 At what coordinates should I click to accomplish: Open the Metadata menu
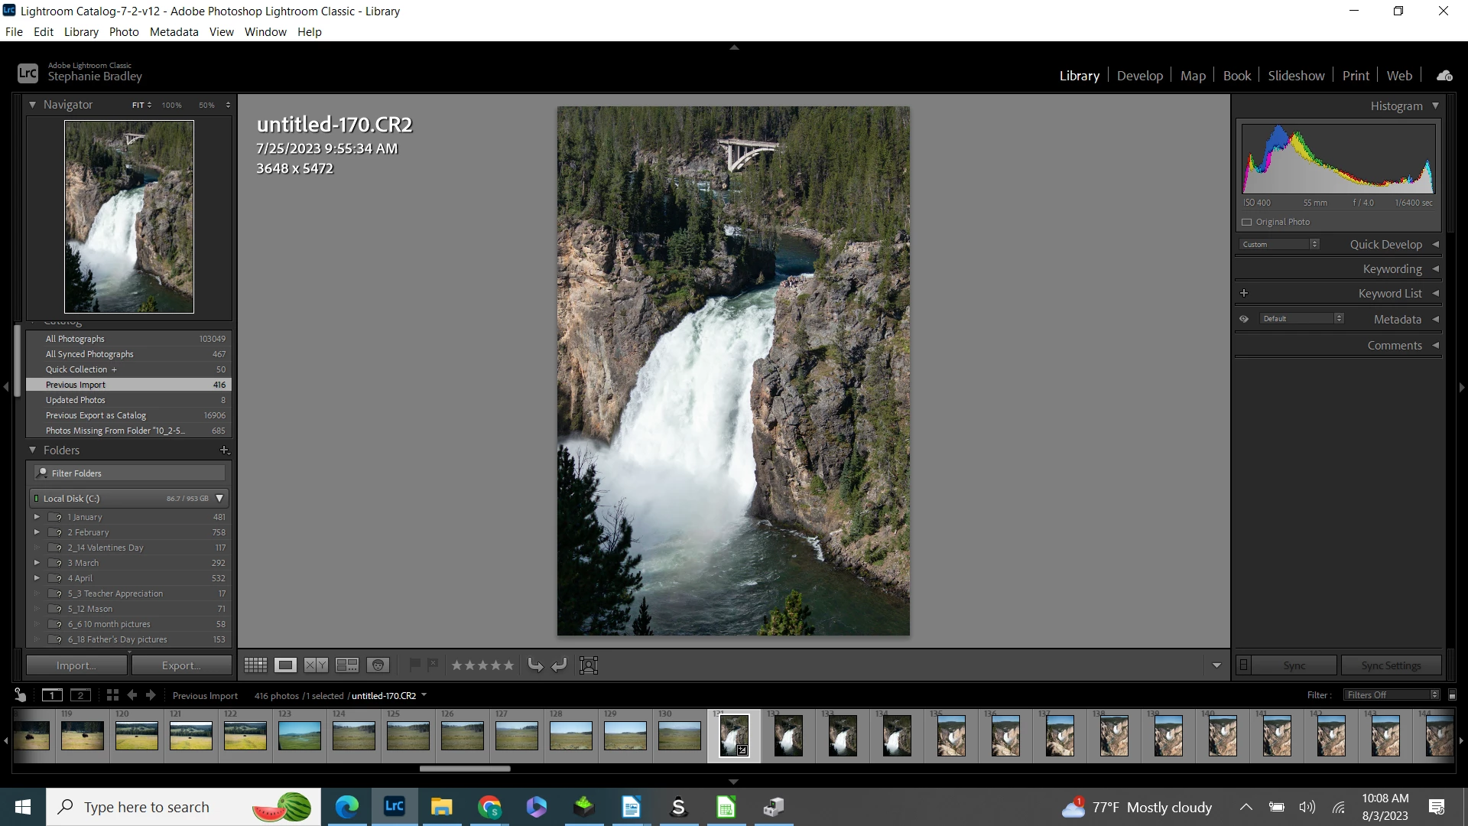tap(174, 32)
